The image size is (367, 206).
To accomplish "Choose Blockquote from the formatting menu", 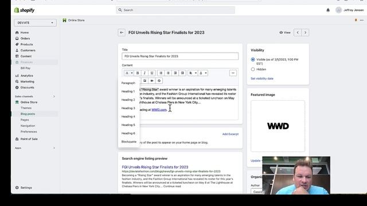I will click(128, 142).
